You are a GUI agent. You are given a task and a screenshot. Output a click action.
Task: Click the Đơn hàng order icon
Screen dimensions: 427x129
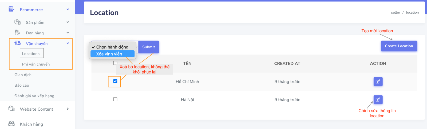point(17,33)
